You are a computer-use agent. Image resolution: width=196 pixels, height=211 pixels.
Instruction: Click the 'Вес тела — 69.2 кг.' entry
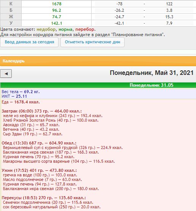21,92
